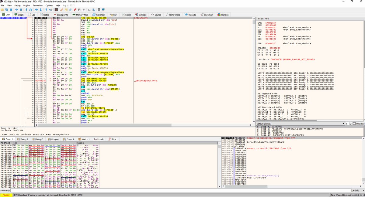Select the Dump 2 tab
The height and width of the screenshot is (197, 365).
coord(23,139)
